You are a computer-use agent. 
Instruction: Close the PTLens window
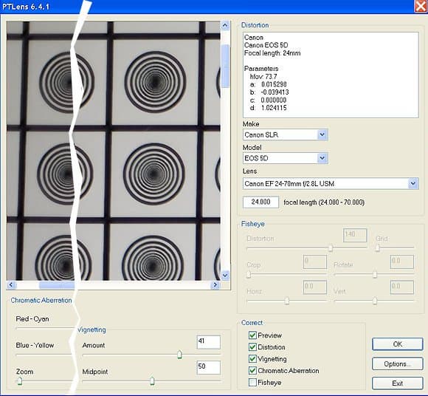pyautogui.click(x=421, y=6)
